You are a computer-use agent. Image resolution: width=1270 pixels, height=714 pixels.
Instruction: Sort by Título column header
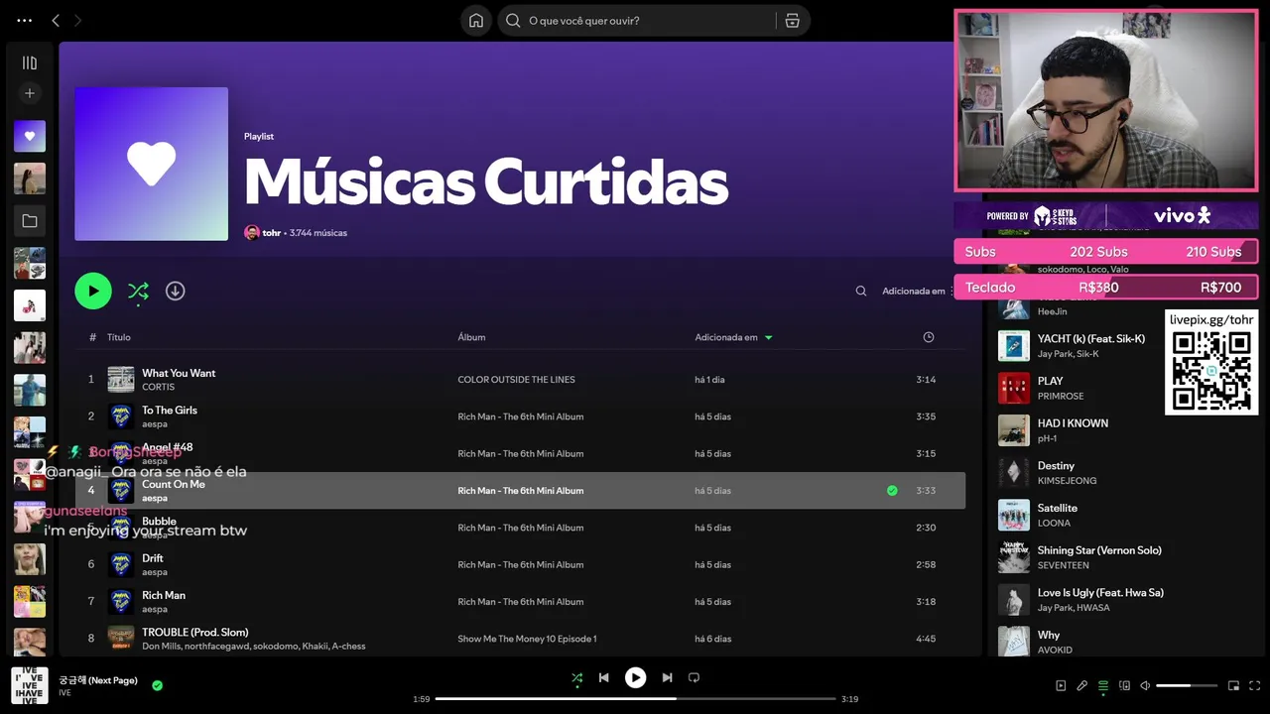119,337
